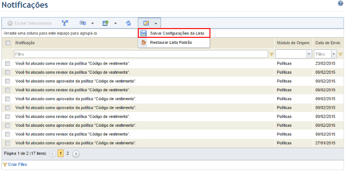Viewport: 345px width, 171px height.
Task: Click the Criar Filtro link
Action: tap(18, 165)
